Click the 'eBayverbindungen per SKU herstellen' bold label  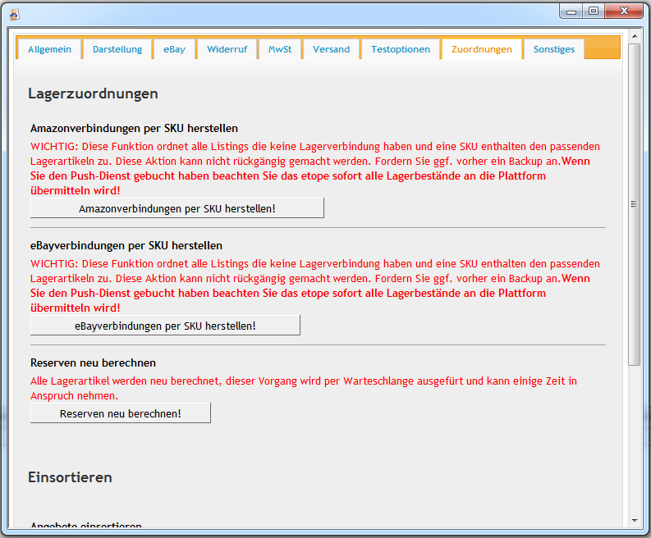(126, 246)
